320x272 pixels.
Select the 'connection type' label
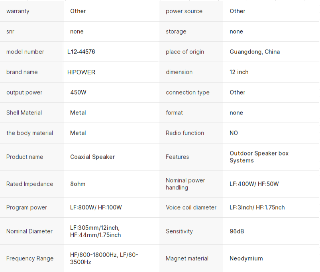pos(188,93)
